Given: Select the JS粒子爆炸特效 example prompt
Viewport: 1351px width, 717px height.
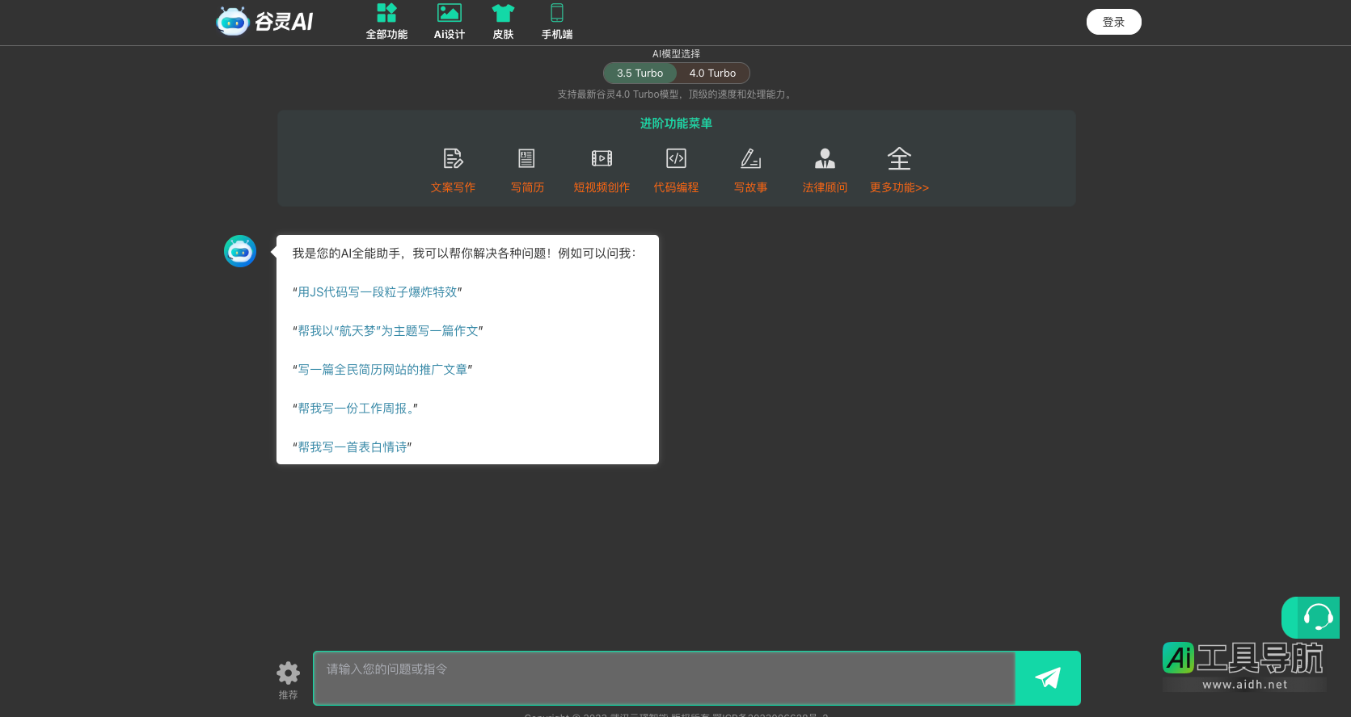Looking at the screenshot, I should [x=378, y=292].
